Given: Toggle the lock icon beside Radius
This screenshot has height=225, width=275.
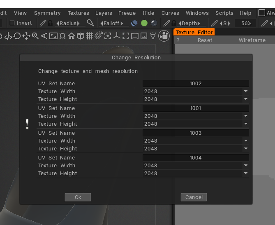Looking at the screenshot, I should point(50,23).
